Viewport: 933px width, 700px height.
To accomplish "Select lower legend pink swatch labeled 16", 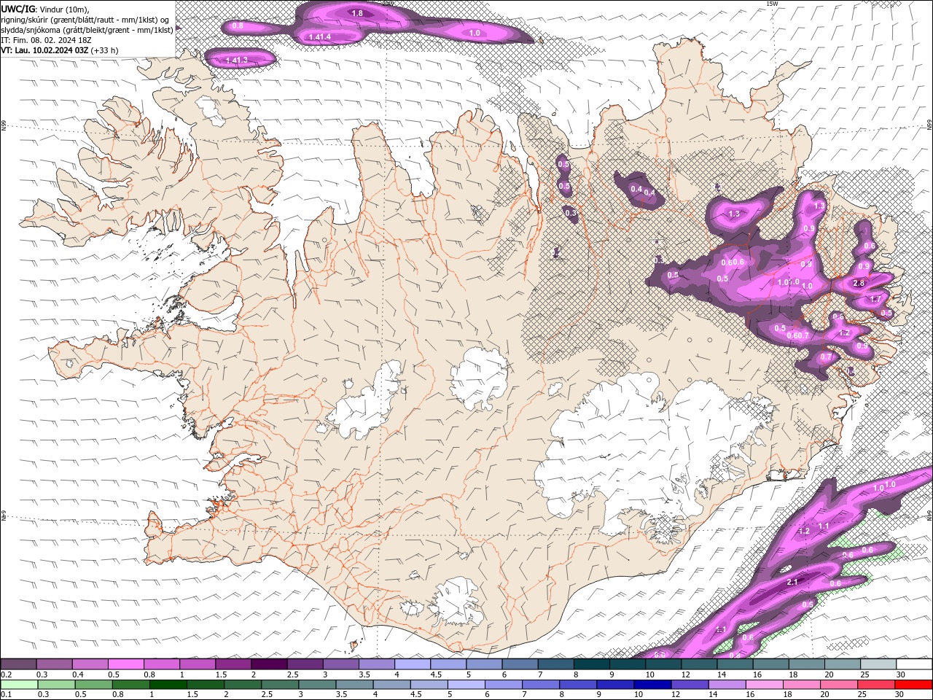I will [765, 685].
